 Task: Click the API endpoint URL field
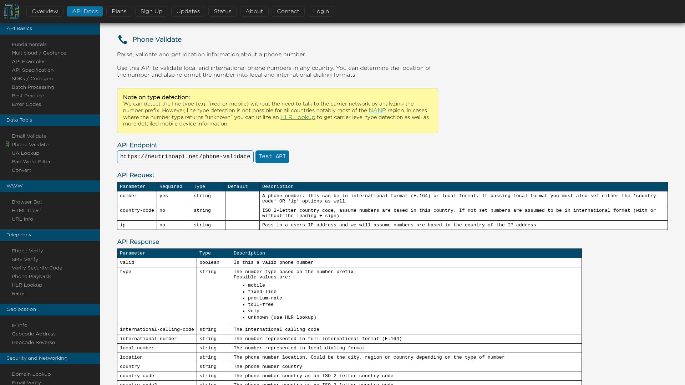(x=185, y=157)
